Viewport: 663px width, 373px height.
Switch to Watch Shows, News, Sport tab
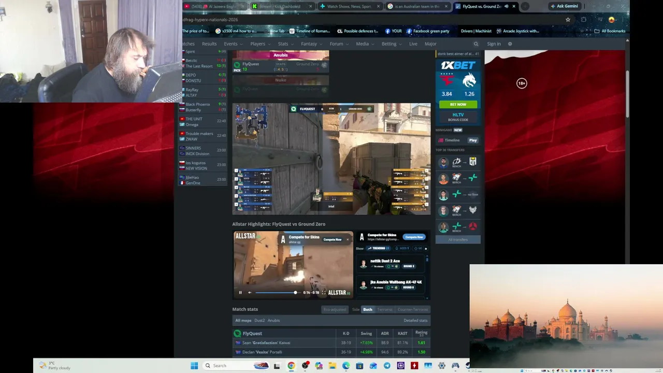[350, 6]
